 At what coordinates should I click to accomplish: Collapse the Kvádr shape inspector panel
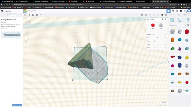point(148,19)
